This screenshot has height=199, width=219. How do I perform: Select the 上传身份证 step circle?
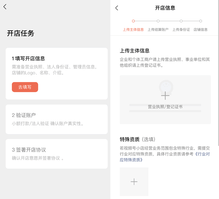181,21
